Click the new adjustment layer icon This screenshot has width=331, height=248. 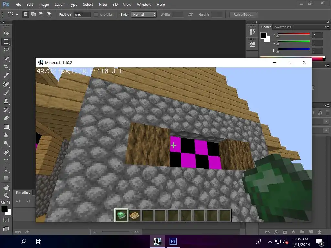(x=294, y=232)
